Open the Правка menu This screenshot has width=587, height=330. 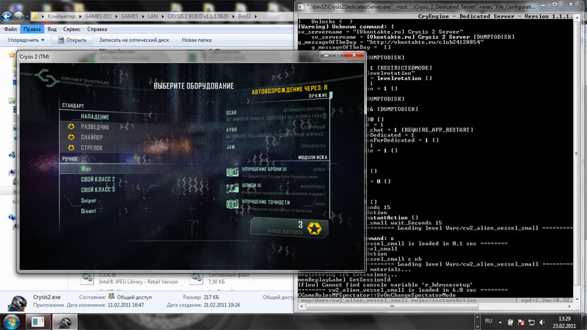[32, 29]
